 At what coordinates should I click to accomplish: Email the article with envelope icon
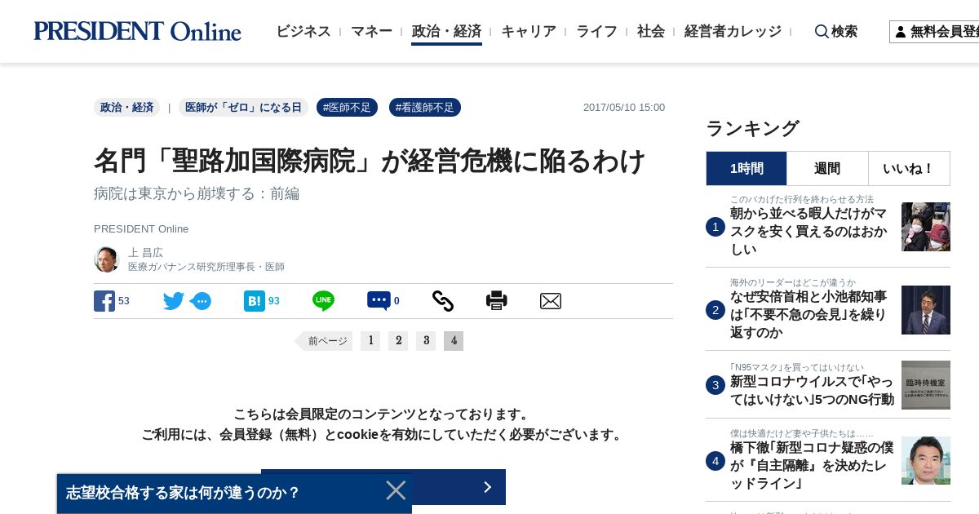551,301
